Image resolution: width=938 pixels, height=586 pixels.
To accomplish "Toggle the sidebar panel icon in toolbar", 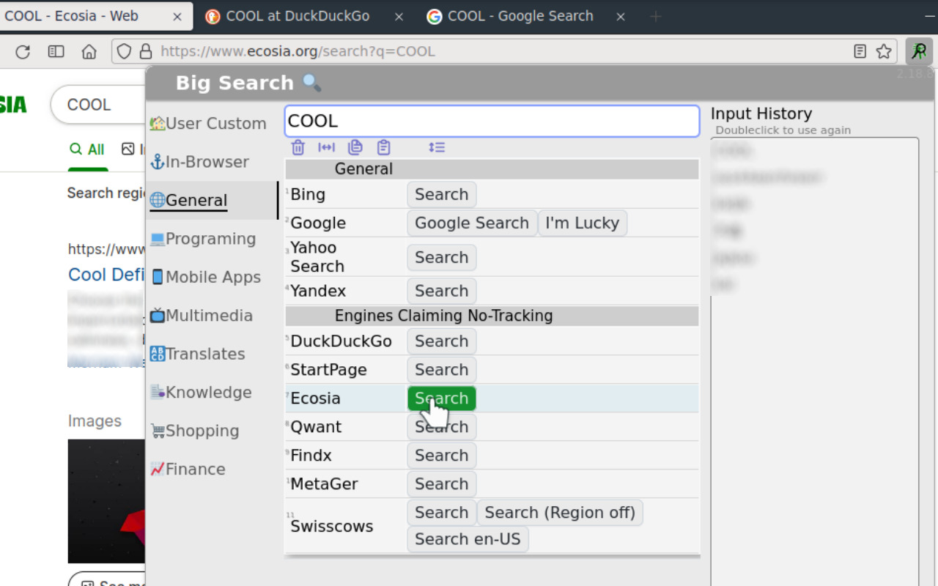I will coord(56,51).
